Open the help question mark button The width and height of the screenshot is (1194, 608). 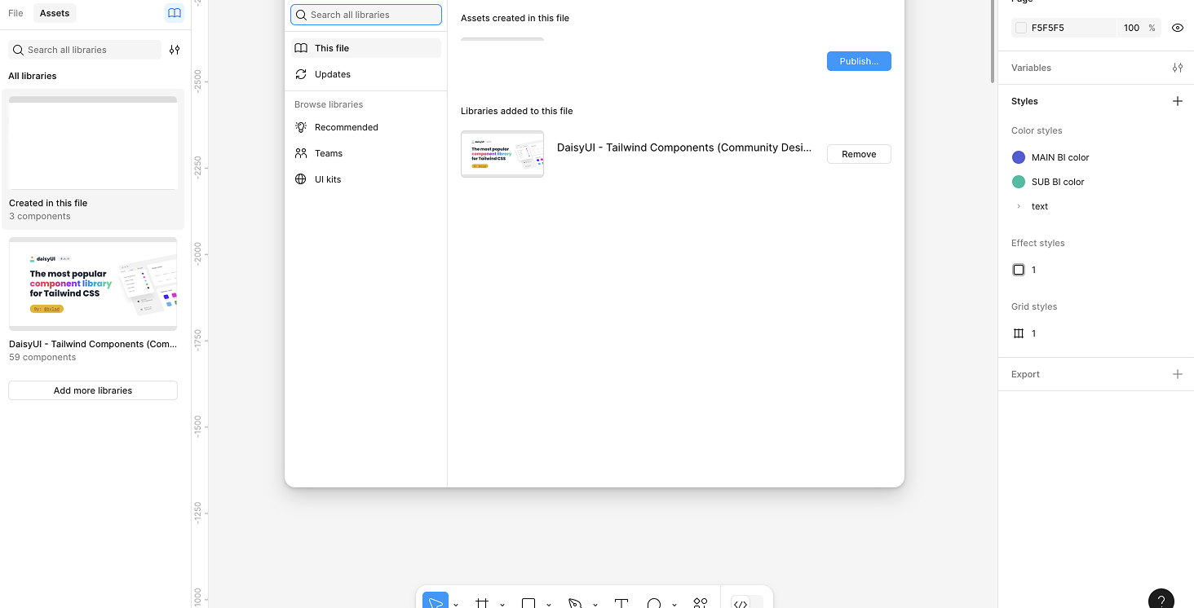click(x=1161, y=600)
